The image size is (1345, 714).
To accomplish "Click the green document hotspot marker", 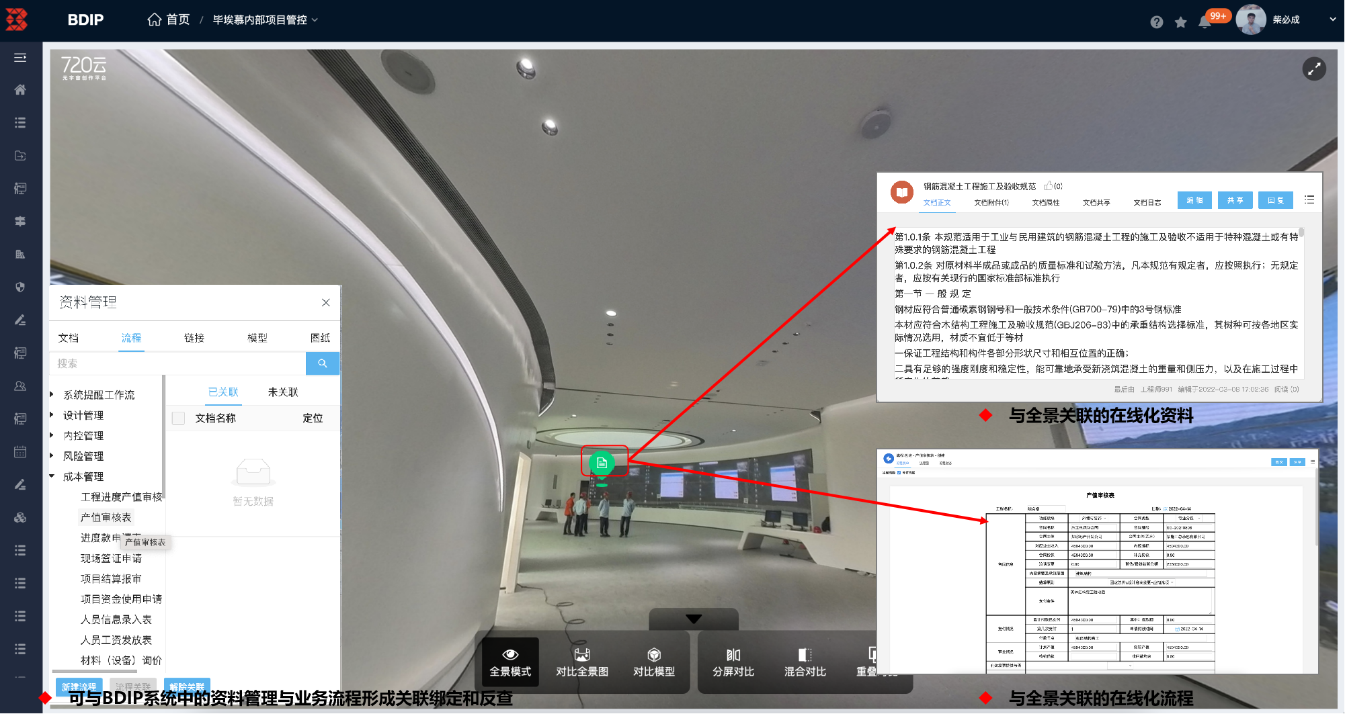I will 602,462.
